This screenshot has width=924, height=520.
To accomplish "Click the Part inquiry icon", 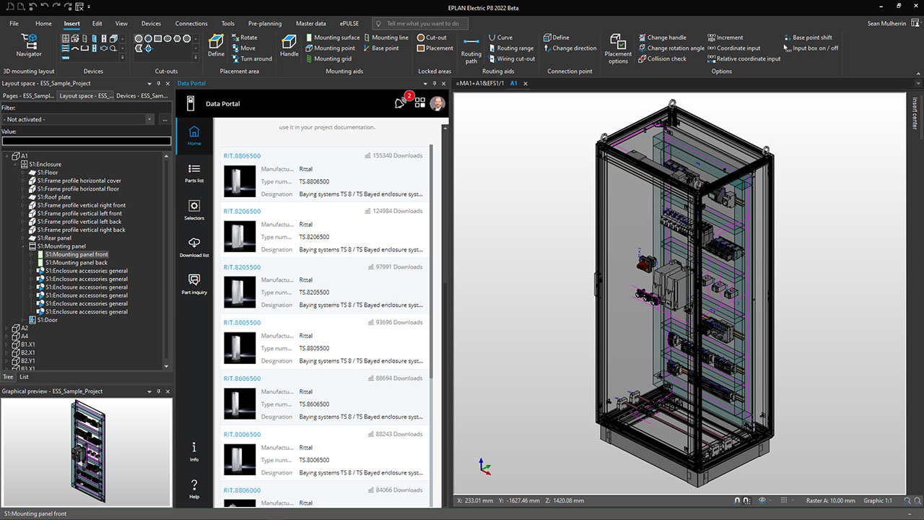I will click(x=193, y=284).
